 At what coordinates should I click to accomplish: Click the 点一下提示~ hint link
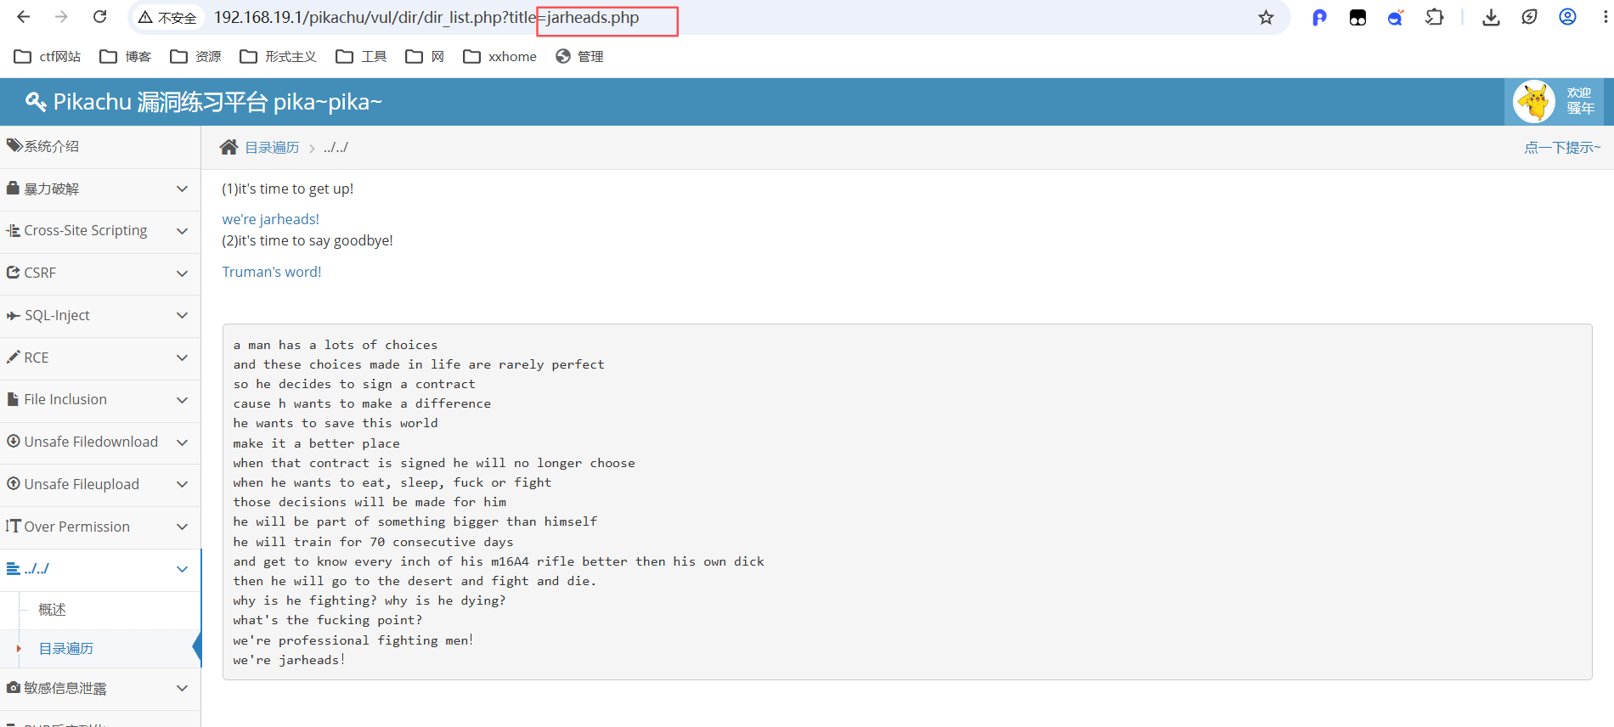point(1562,148)
